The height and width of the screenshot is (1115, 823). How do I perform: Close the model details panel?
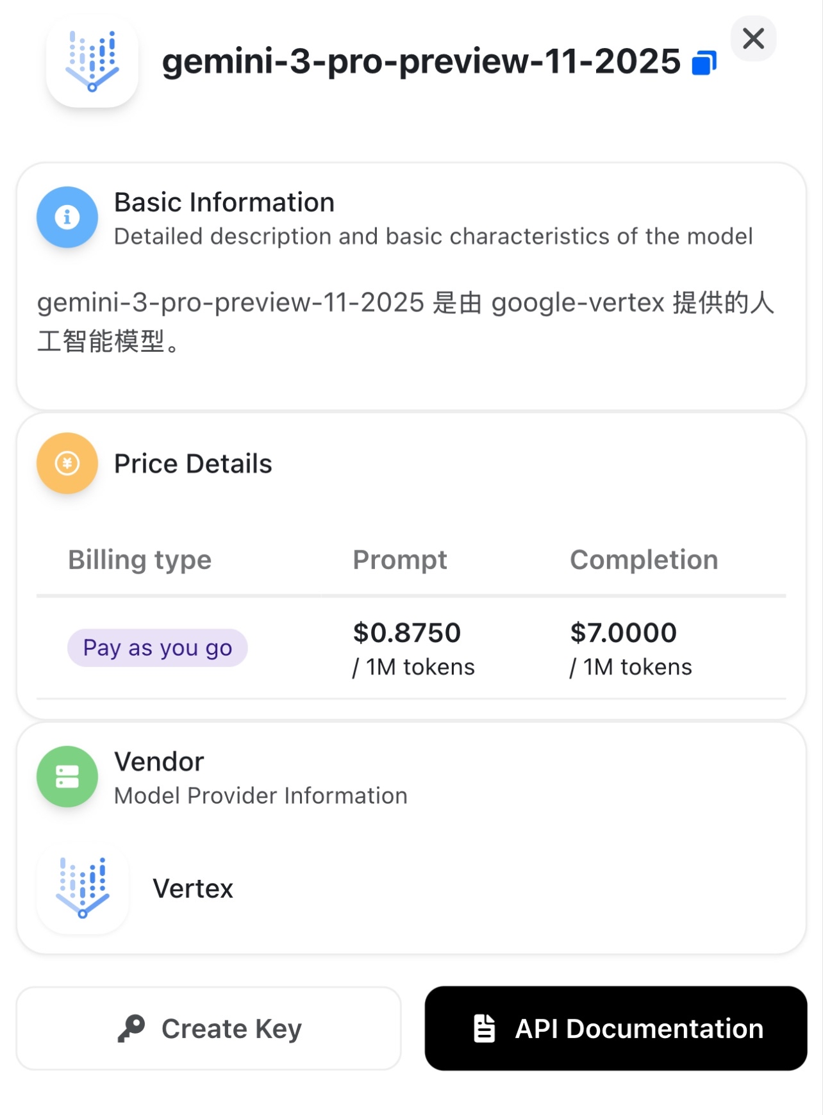753,38
